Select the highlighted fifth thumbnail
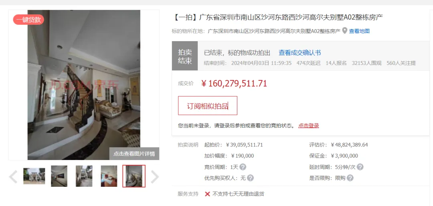Image resolution: width=433 pixels, height=206 pixels. tap(134, 176)
